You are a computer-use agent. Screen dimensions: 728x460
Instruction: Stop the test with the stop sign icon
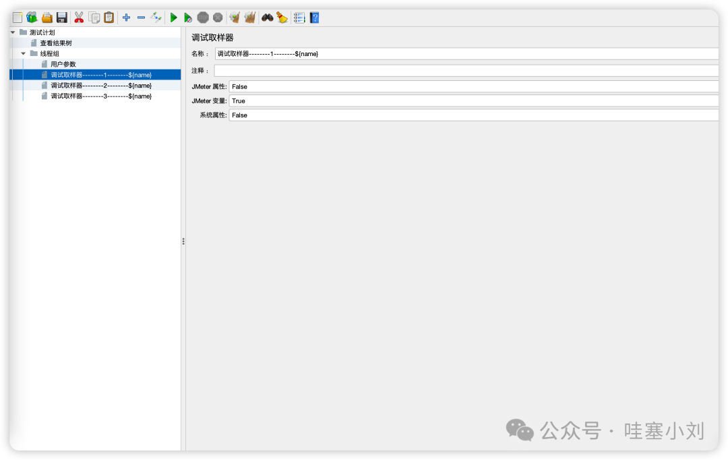203,18
